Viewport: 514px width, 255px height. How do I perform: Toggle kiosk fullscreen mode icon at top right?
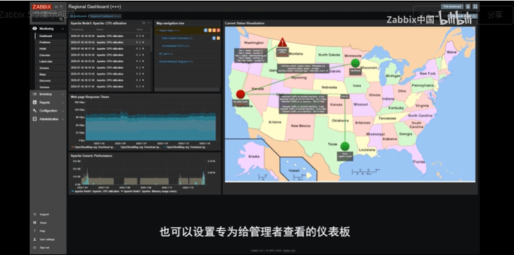475,6
